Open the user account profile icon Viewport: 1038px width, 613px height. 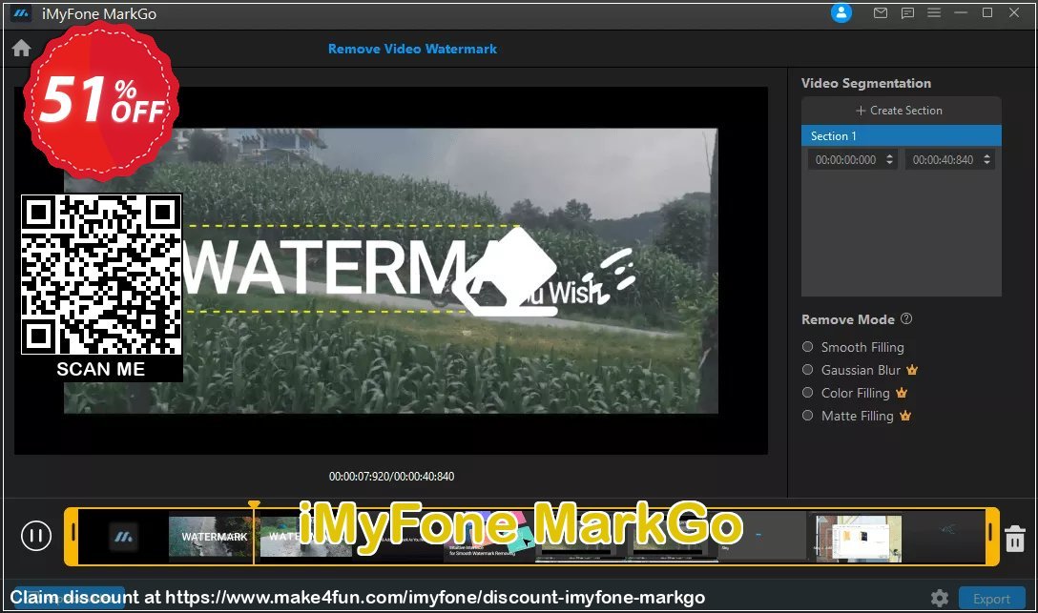pos(841,12)
